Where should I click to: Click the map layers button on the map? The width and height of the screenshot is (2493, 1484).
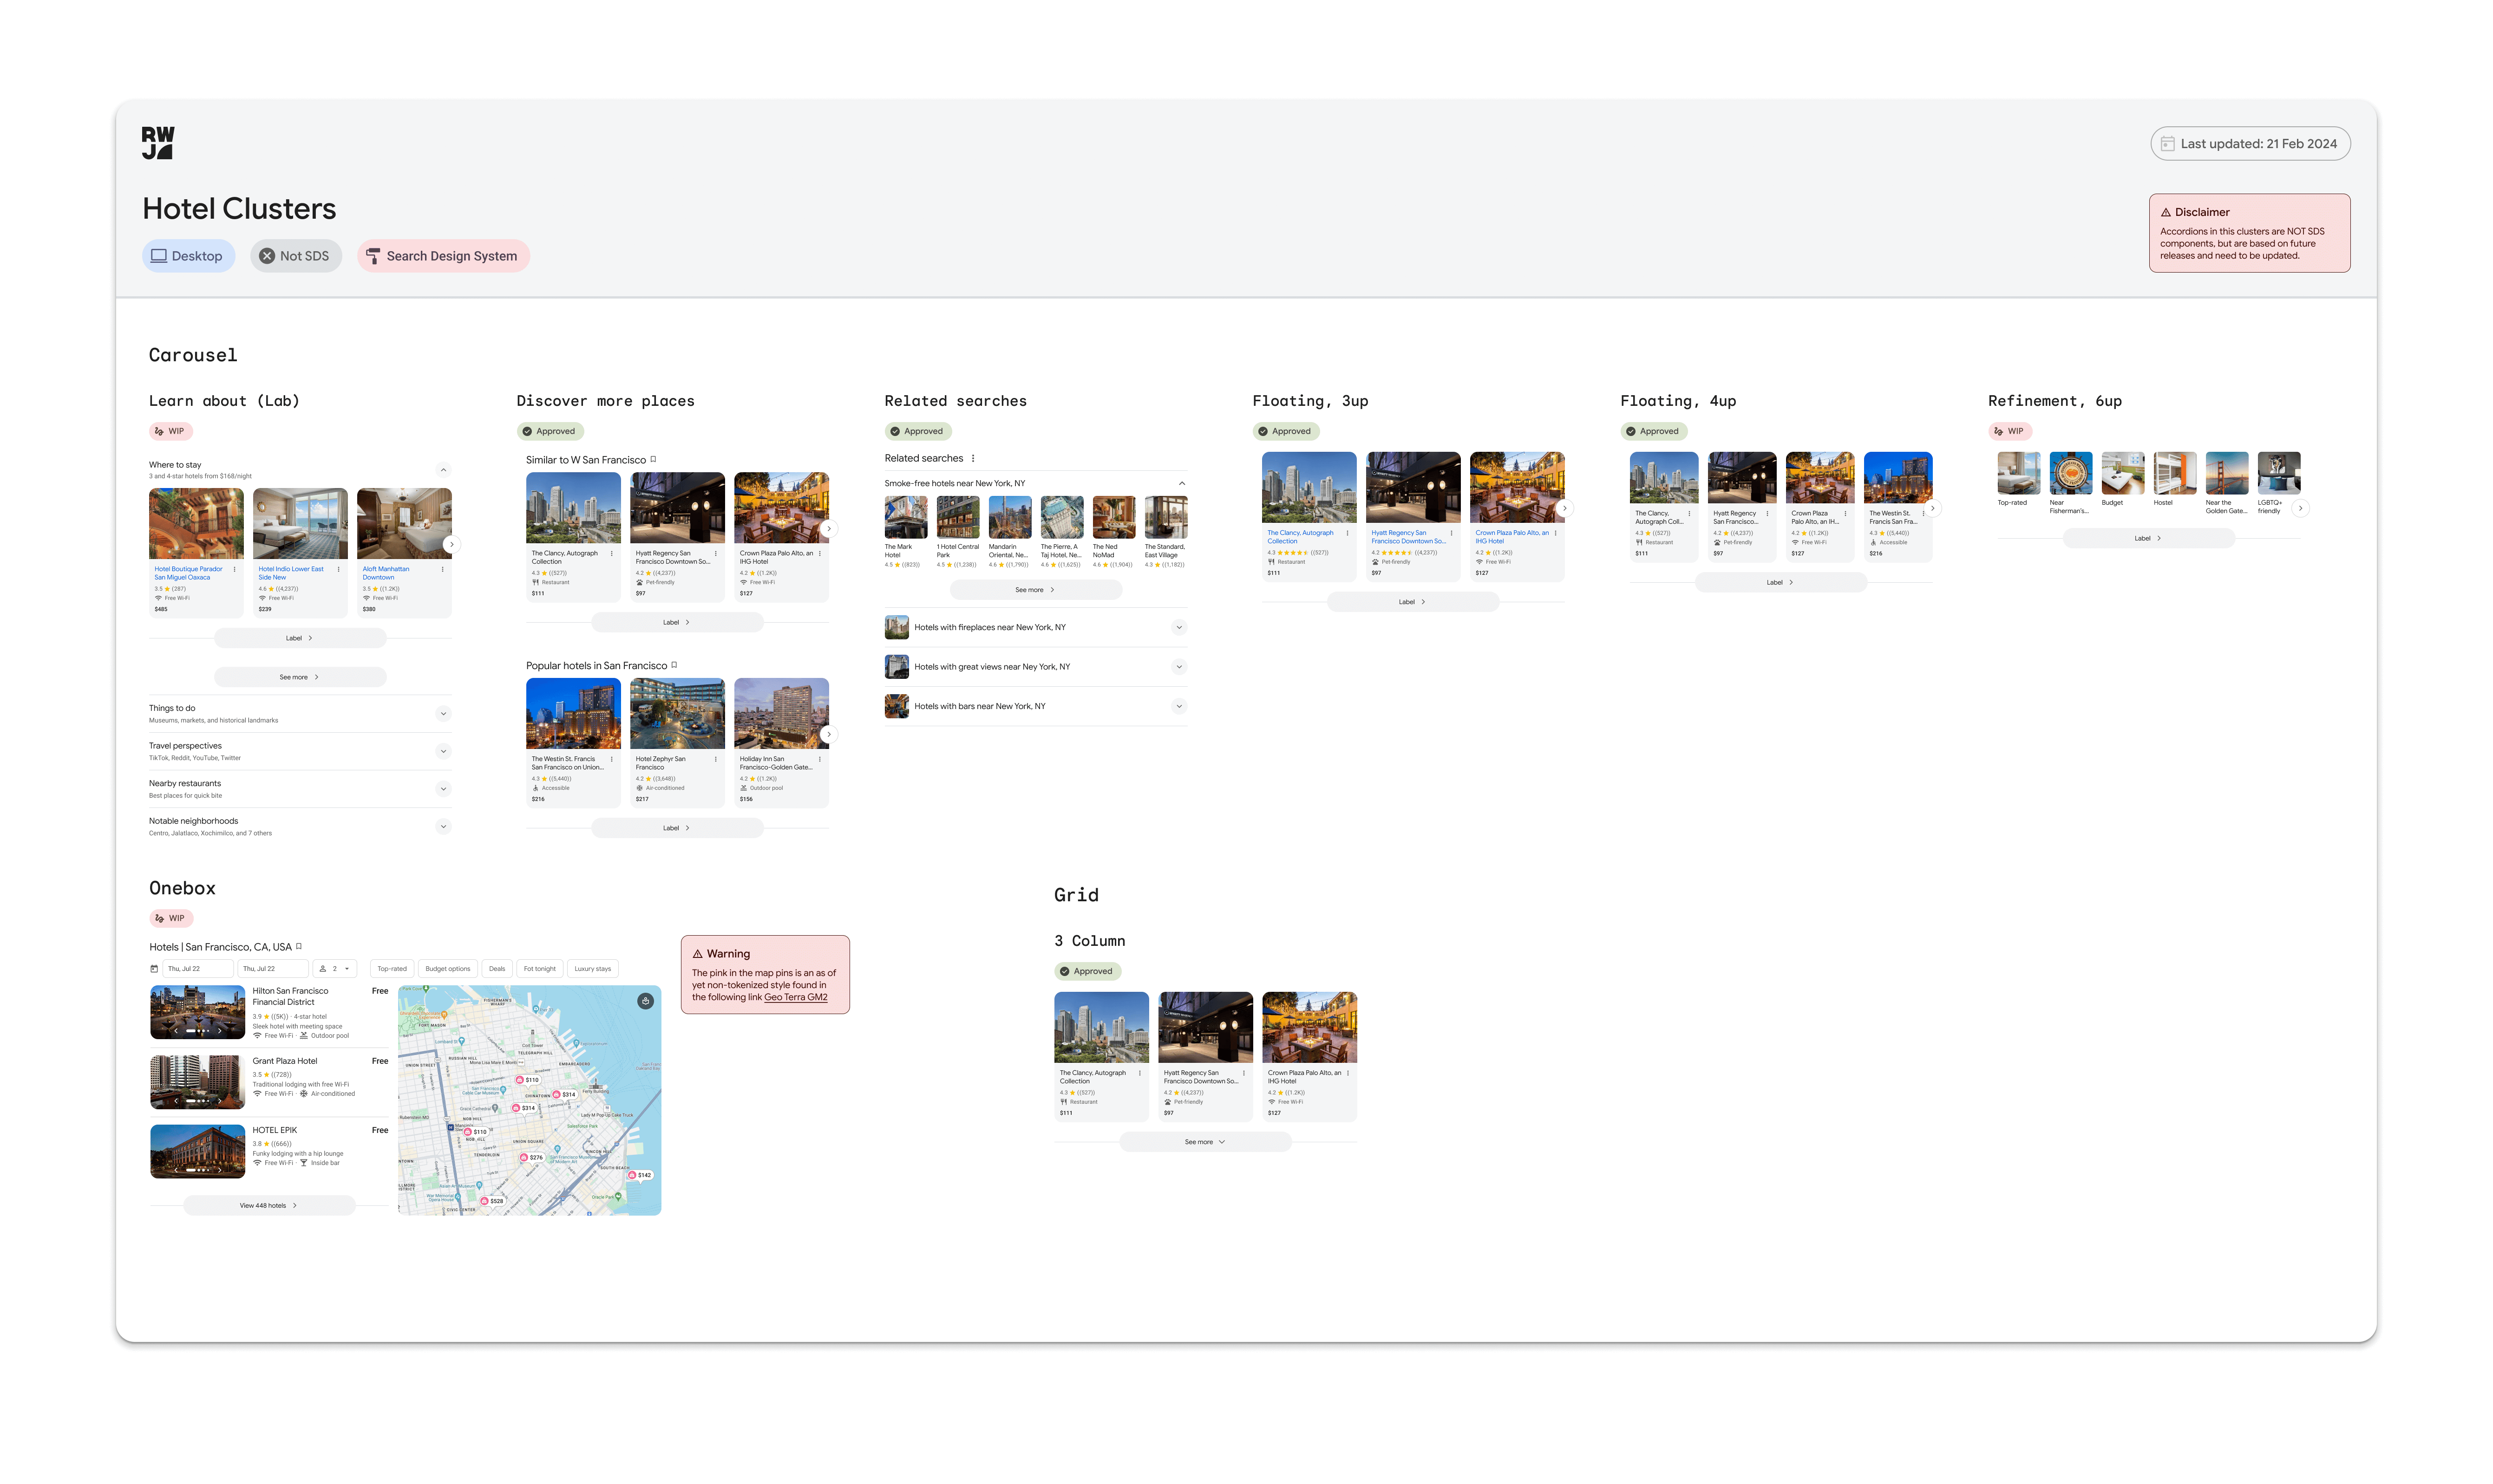645,1001
